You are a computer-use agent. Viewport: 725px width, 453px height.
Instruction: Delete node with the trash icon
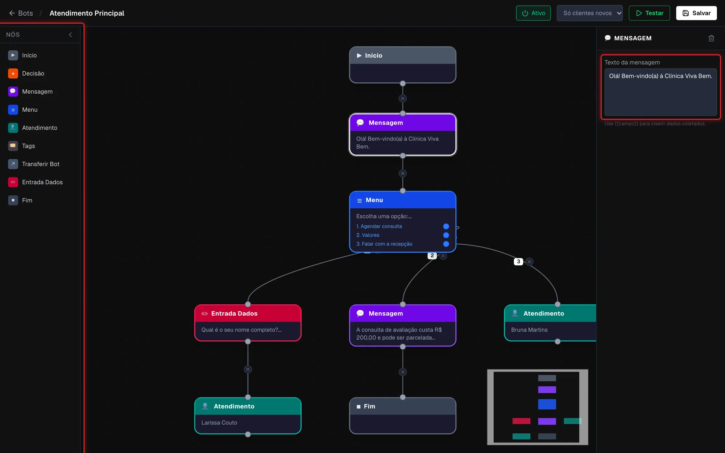(711, 38)
